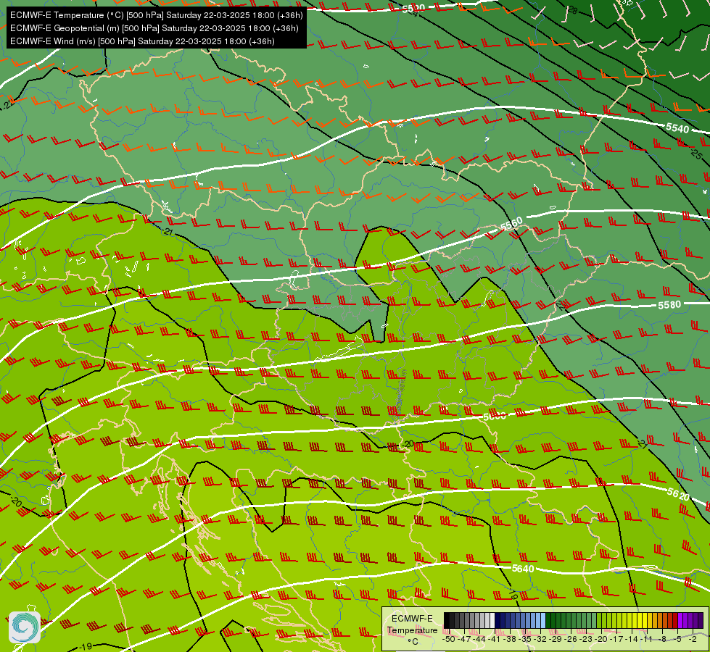Click the 5540 geopotential contour label

[x=677, y=128]
